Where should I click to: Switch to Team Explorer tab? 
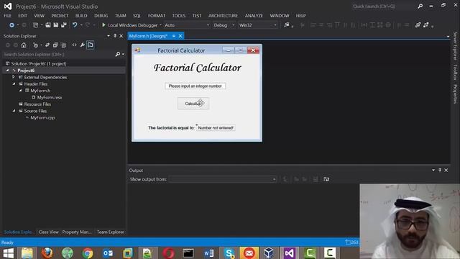(x=110, y=232)
